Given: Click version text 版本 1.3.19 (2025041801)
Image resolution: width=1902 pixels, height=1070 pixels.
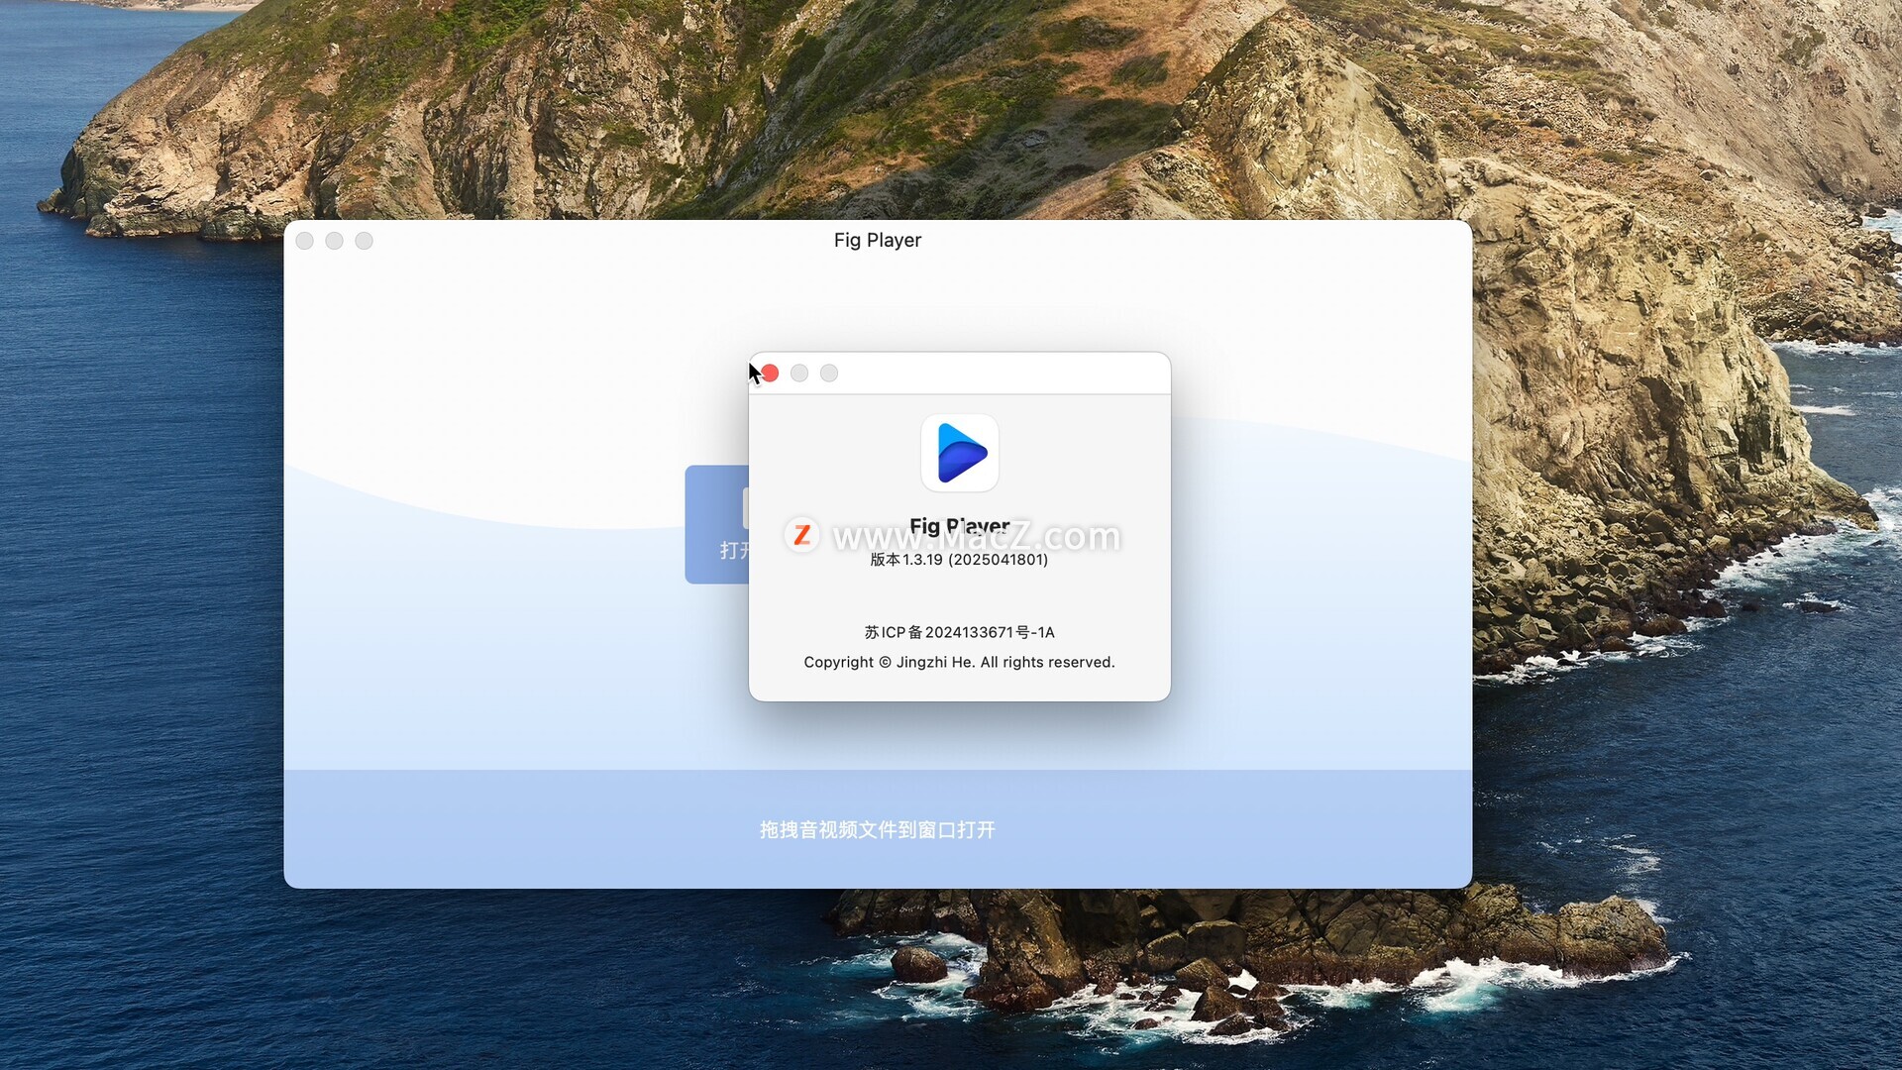Looking at the screenshot, I should click(x=959, y=560).
